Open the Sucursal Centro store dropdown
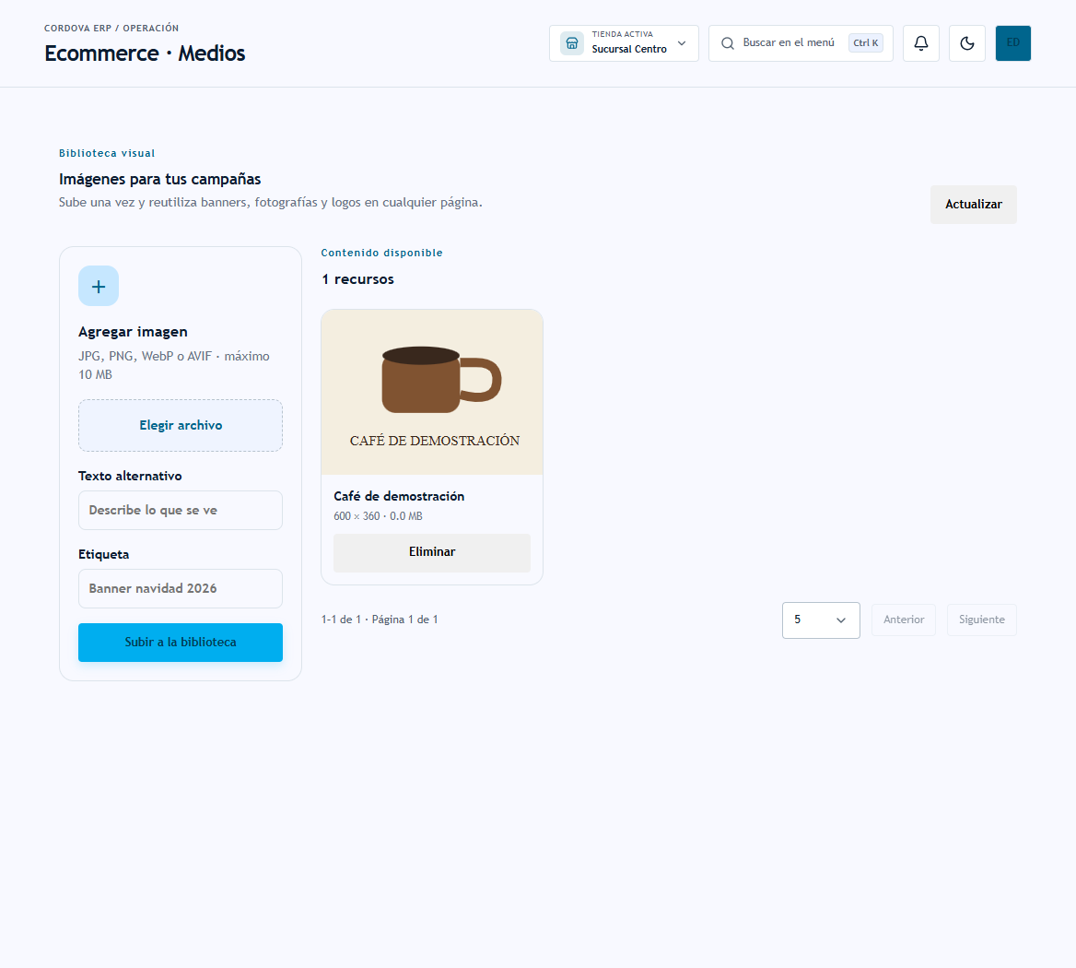Screen dimensions: 1076x968 [x=624, y=43]
